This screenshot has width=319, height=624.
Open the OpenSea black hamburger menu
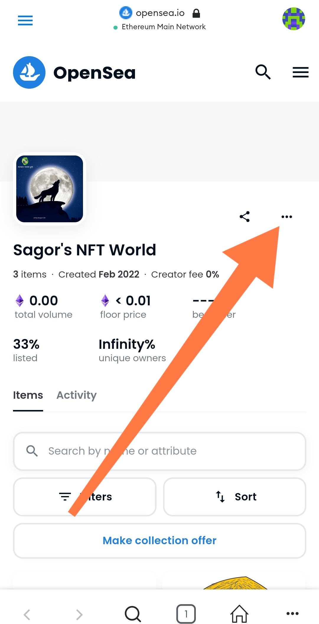300,72
